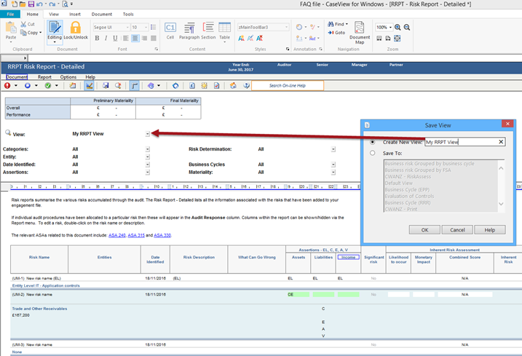Switch to the Insert ribbon tab

75,15
